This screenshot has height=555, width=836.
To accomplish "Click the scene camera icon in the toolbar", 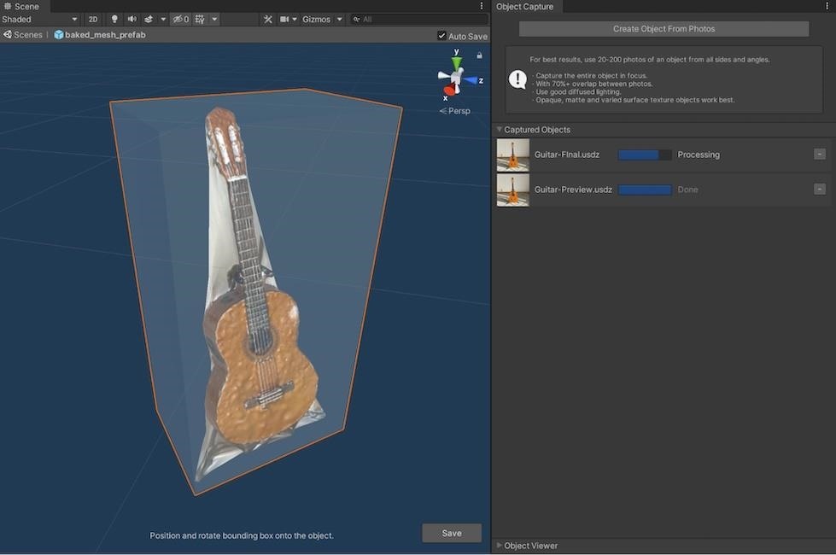I will click(x=284, y=19).
